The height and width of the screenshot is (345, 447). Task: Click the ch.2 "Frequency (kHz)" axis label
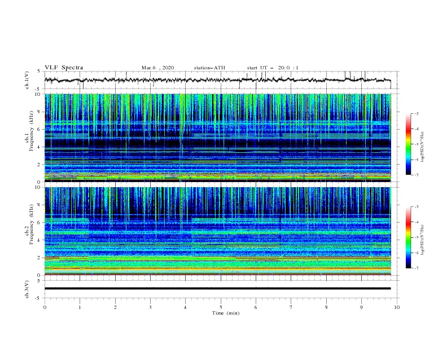tap(32, 224)
